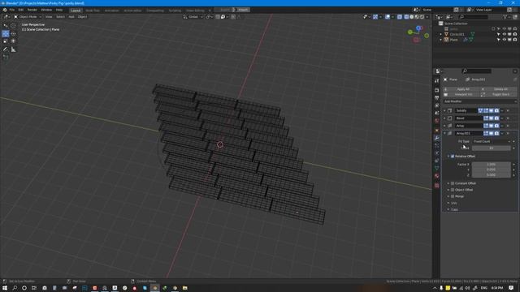Screen dimensions: 520x292
Task: Switch viewport to Wireframe shading
Action: coord(406,17)
